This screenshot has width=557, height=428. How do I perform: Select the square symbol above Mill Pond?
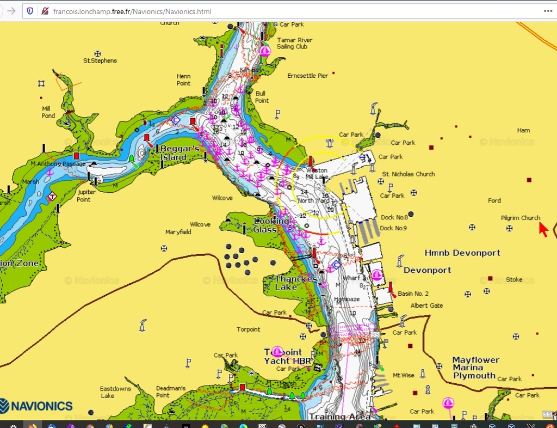coord(41,83)
